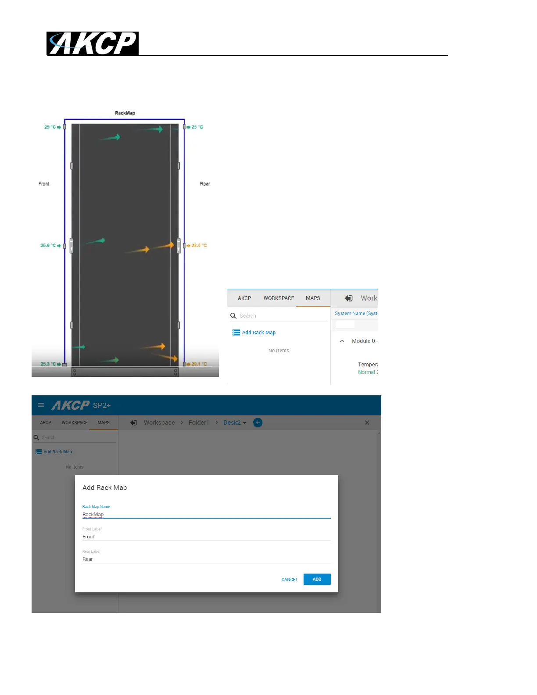Click the search magnifier in the SP2+ window sidebar
Screen dimensions: 537x695
[36, 437]
